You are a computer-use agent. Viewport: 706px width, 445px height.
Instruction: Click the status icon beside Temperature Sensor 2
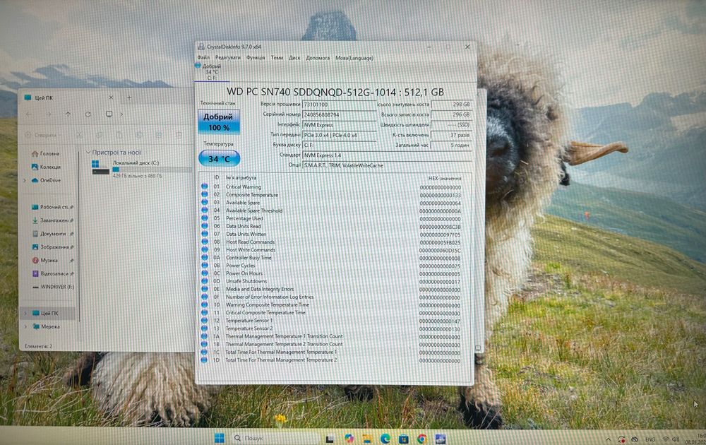point(205,328)
